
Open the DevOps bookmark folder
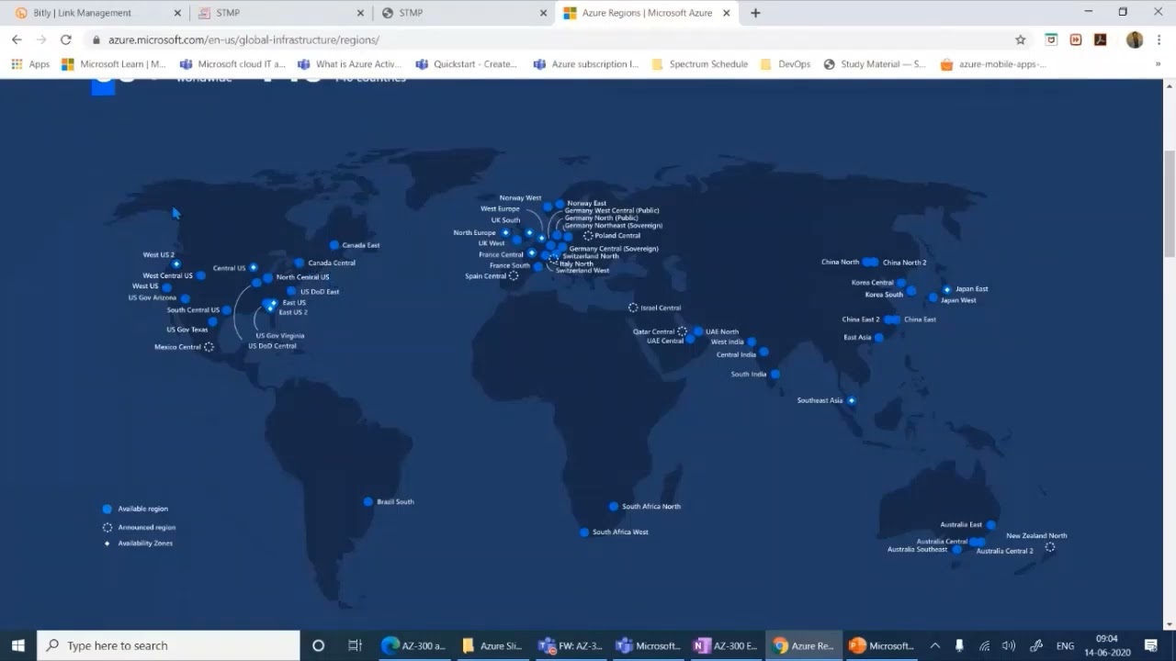click(786, 64)
